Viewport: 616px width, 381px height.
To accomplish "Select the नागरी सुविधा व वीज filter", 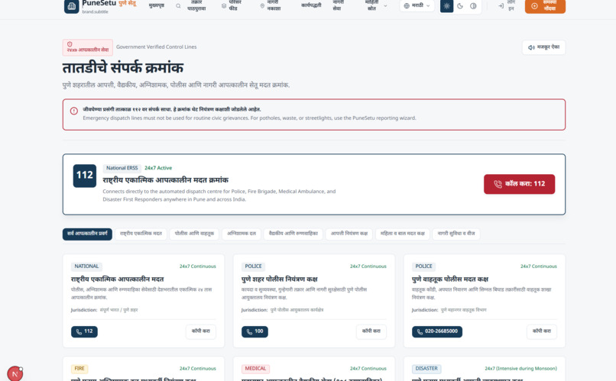I will (x=456, y=234).
